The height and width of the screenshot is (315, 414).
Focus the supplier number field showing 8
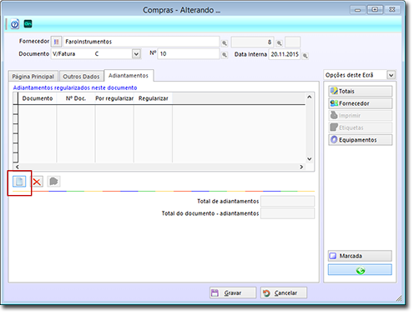click(x=252, y=42)
